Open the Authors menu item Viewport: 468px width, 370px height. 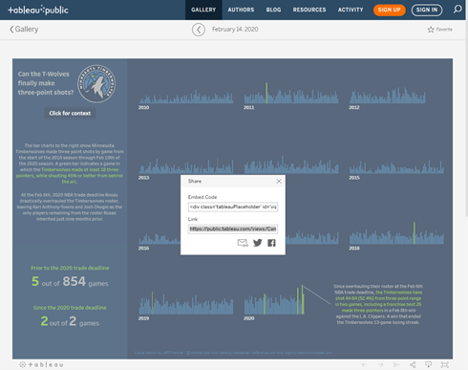tap(241, 10)
